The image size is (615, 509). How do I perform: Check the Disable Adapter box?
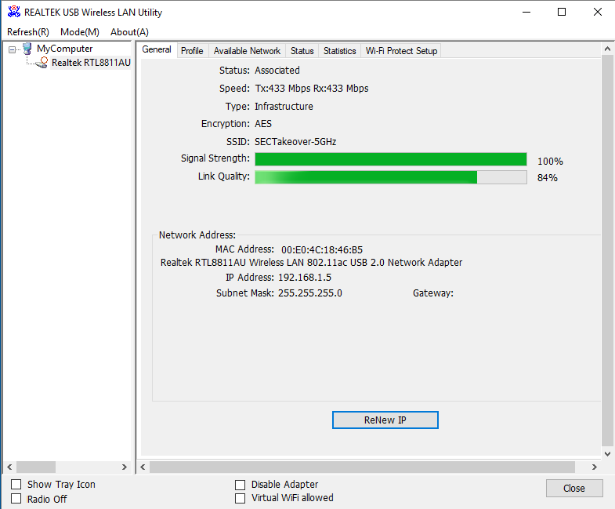pyautogui.click(x=240, y=485)
